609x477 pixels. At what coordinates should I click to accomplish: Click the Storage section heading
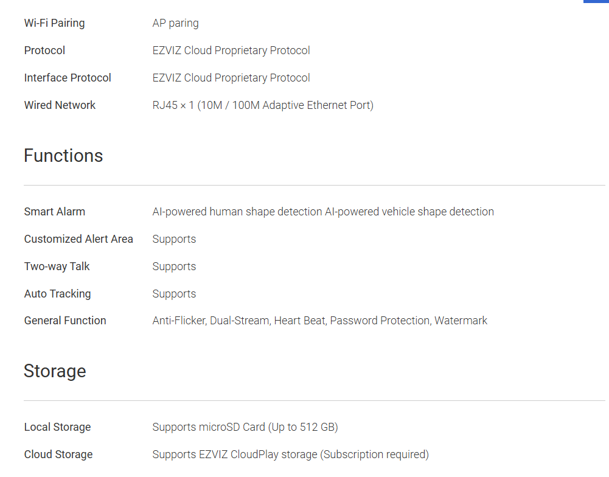[55, 371]
